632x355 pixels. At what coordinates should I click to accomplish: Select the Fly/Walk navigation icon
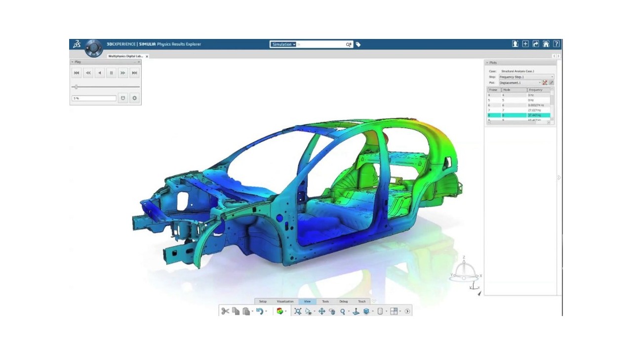point(309,311)
